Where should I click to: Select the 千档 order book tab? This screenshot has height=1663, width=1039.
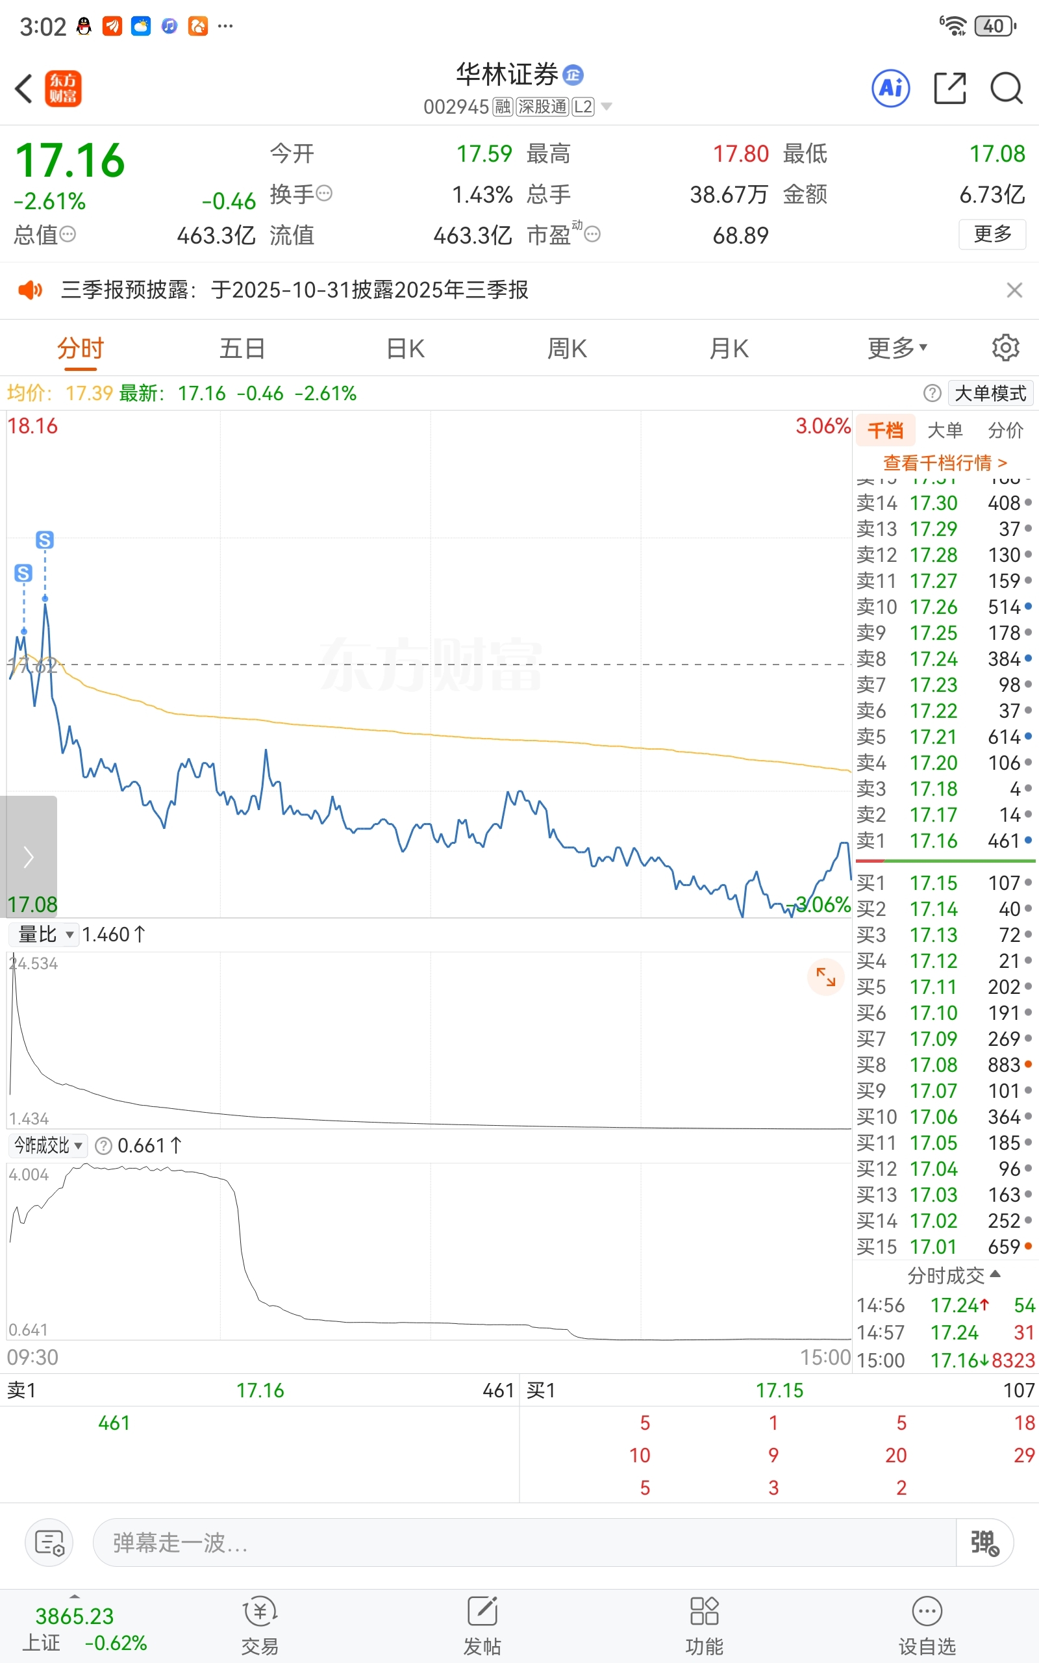(x=885, y=430)
